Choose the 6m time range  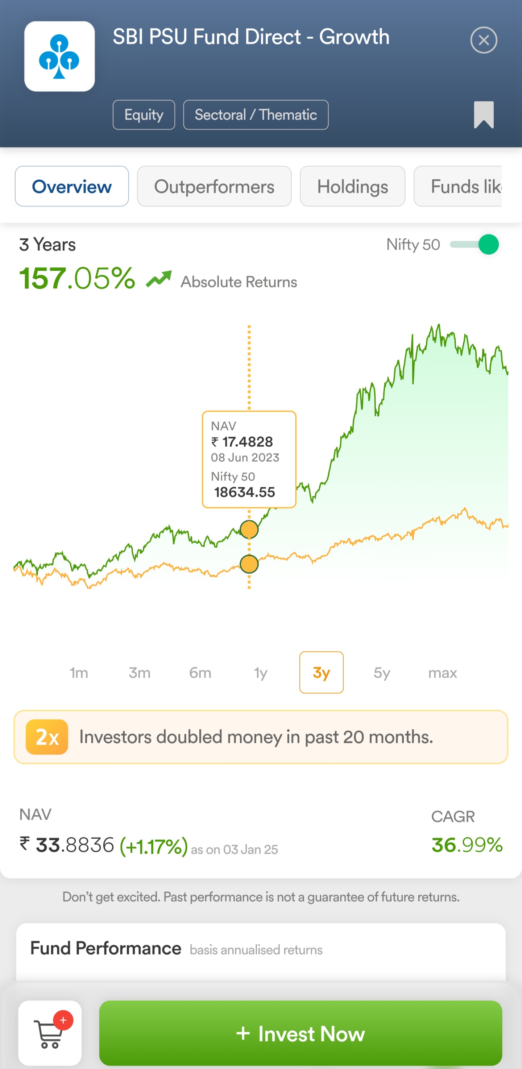pos(200,672)
